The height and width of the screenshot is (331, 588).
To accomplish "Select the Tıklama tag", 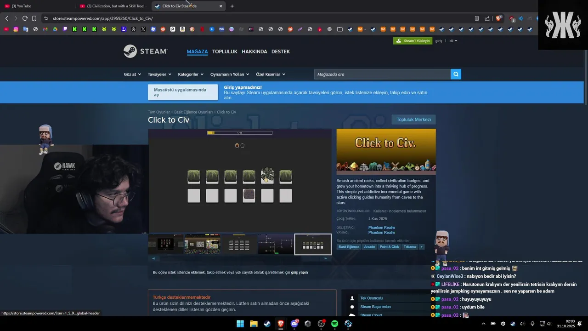I will pyautogui.click(x=410, y=247).
